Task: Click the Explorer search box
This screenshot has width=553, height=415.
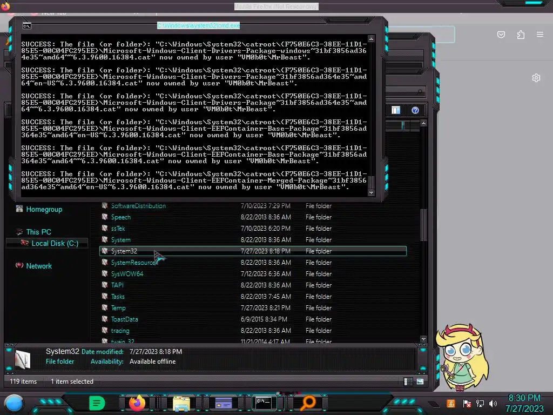Action: pyautogui.click(x=406, y=92)
